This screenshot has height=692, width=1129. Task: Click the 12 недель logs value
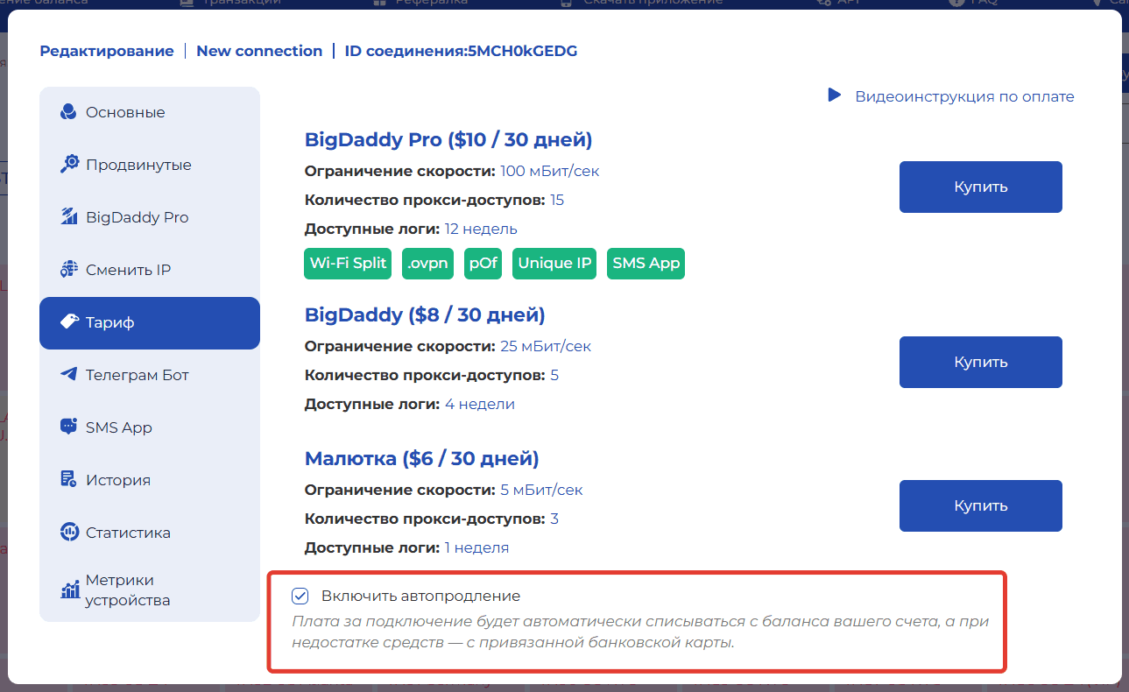[x=481, y=229]
